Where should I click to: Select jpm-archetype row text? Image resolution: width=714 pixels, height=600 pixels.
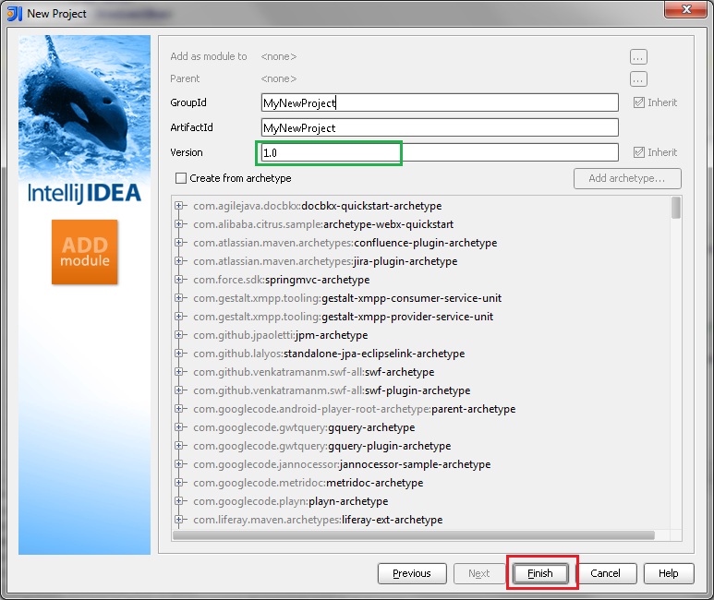[281, 335]
